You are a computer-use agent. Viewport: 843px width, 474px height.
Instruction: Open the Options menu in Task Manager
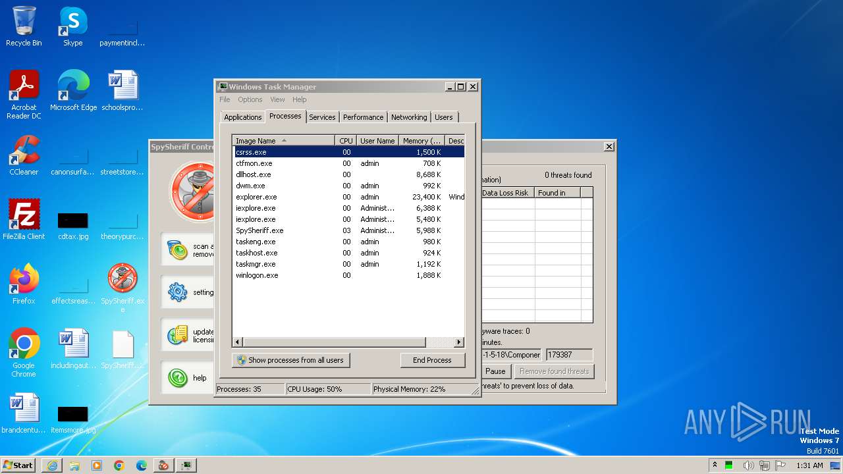click(250, 99)
